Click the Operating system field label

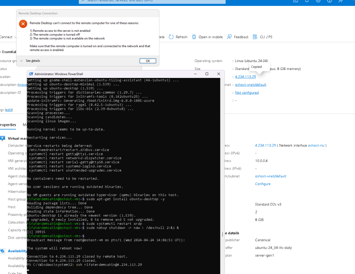pyautogui.click(x=208, y=61)
